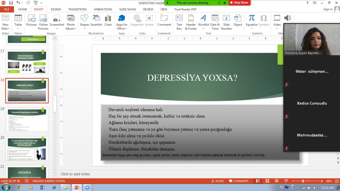Image resolution: width=340 pixels, height=191 pixels.
Task: Select slide 19 thumbnail
Action: pos(27,119)
